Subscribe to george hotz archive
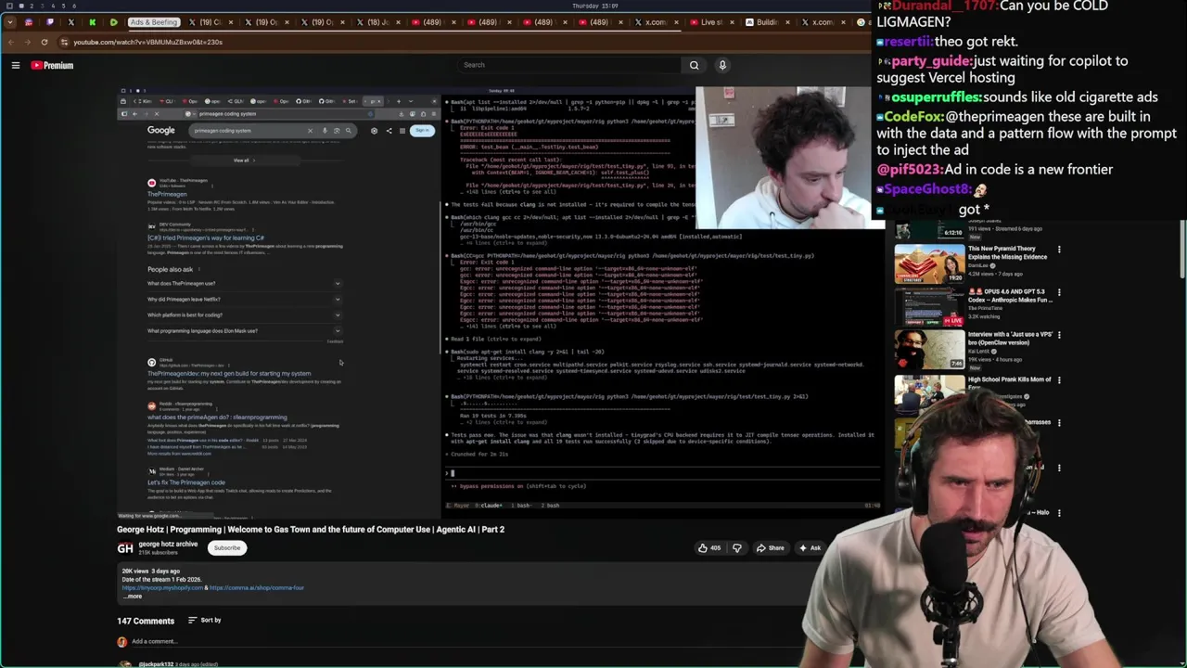Image resolution: width=1187 pixels, height=668 pixels. pyautogui.click(x=227, y=547)
